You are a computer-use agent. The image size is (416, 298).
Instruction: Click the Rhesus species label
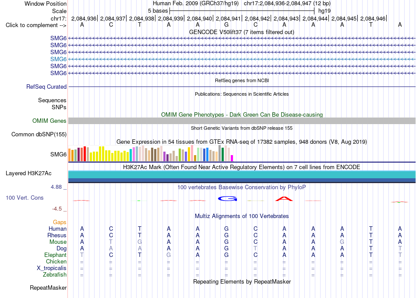point(57,235)
